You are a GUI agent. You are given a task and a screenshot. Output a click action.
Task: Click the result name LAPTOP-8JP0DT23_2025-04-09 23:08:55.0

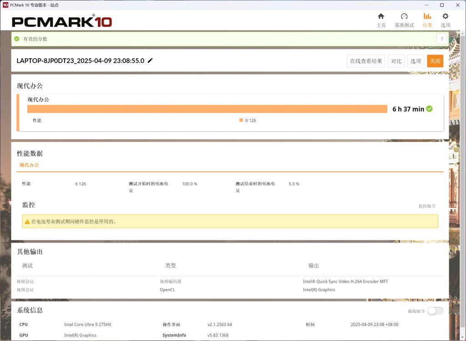click(81, 61)
